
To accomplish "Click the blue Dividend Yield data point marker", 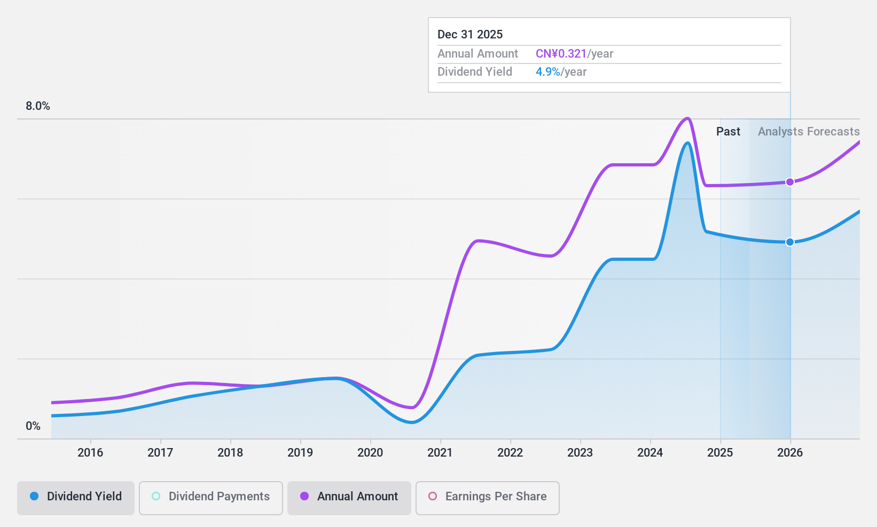I will pyautogui.click(x=790, y=242).
